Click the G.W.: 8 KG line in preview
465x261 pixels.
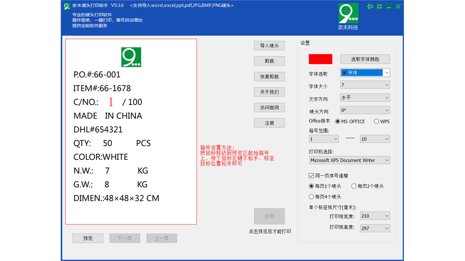110,185
